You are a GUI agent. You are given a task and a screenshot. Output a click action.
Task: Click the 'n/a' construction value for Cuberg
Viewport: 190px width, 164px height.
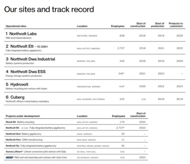143,99
